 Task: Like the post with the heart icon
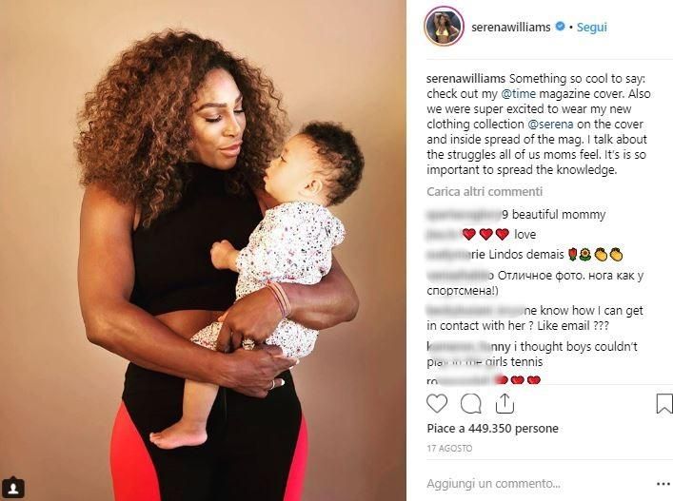(437, 403)
